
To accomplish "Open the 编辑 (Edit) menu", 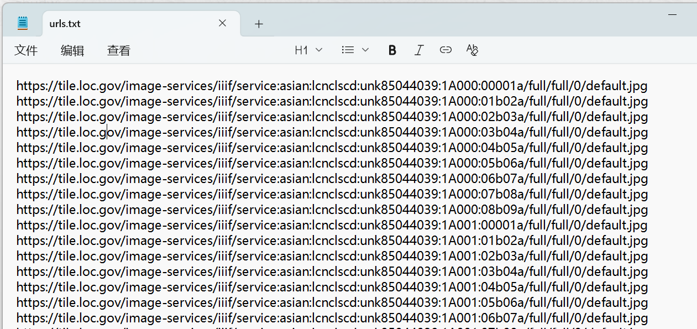I will 72,50.
